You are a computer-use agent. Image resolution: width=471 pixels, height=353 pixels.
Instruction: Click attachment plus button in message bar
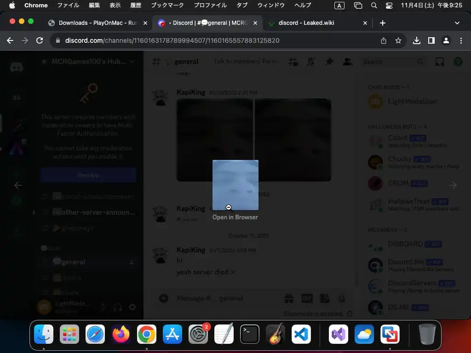click(164, 298)
